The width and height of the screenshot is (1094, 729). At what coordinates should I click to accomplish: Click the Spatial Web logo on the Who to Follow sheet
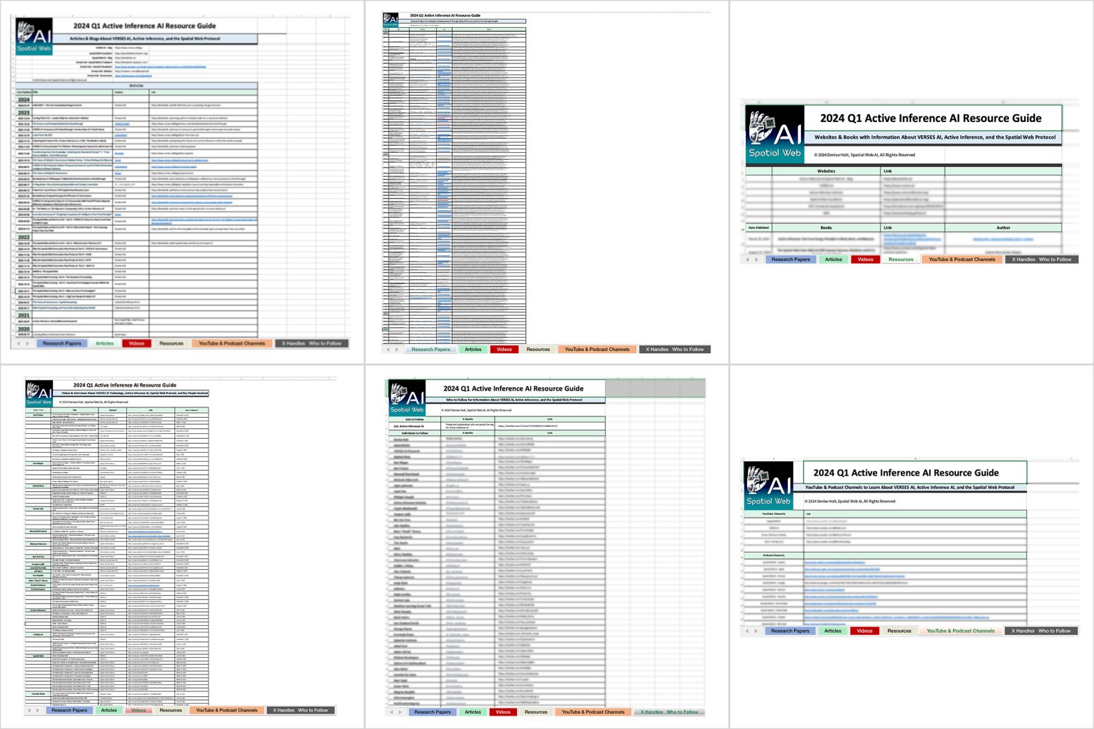[407, 398]
